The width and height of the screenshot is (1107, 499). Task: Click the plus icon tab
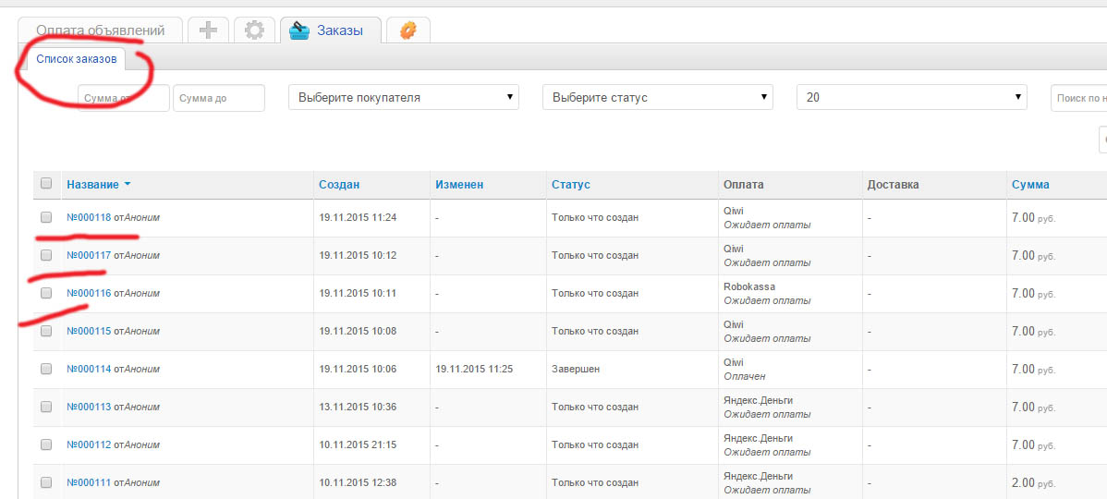208,30
